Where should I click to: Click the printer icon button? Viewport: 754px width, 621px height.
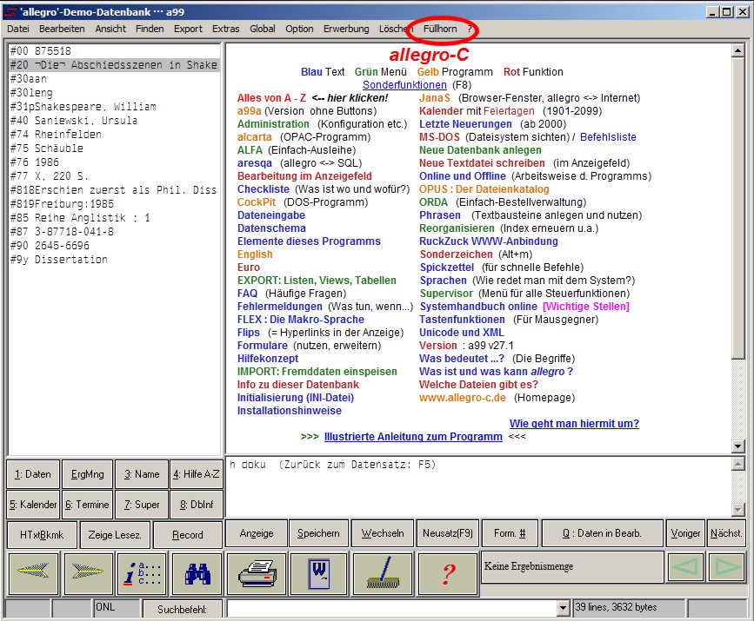click(x=257, y=573)
